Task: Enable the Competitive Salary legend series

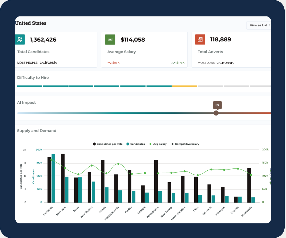Action: tap(185, 144)
